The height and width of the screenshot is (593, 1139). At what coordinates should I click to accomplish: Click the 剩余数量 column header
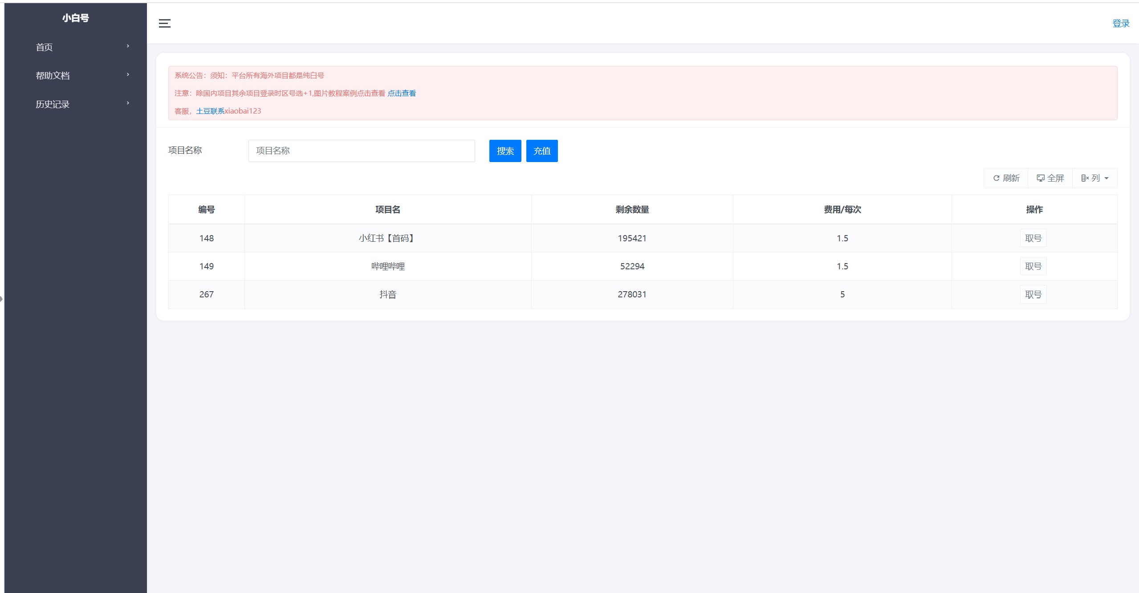tap(632, 210)
